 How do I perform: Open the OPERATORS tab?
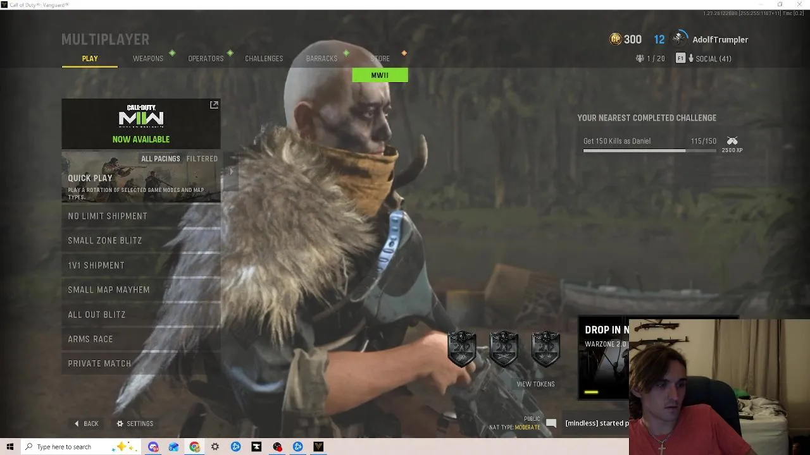[206, 59]
